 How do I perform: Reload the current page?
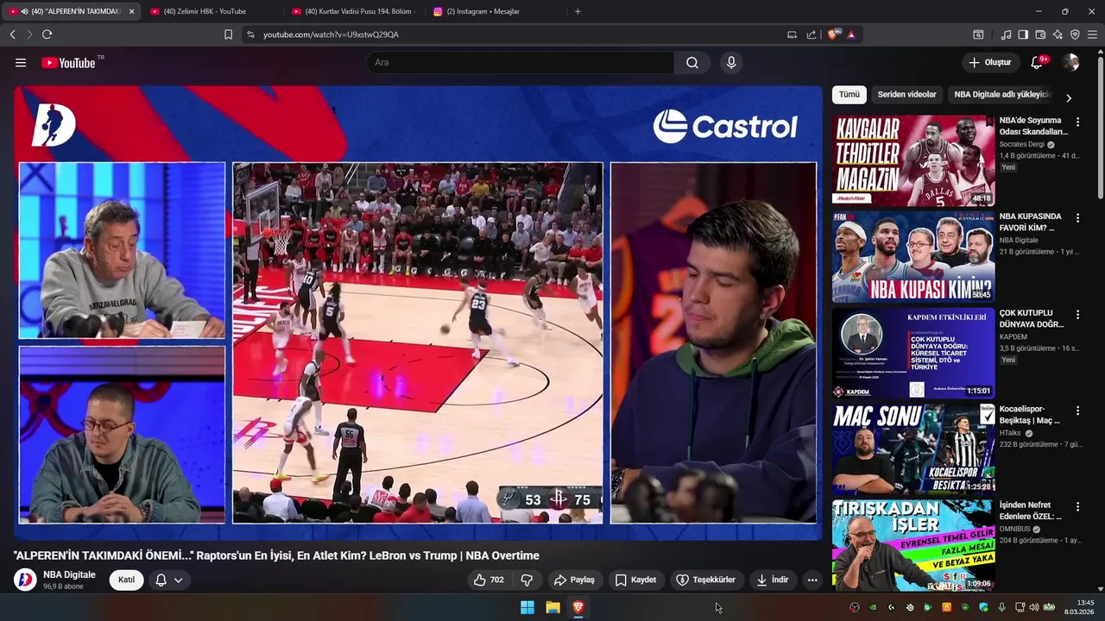point(47,34)
